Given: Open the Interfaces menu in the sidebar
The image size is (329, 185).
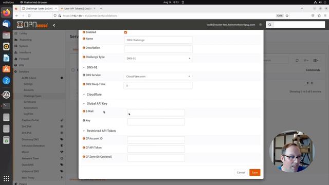Looking at the screenshot, I should tap(25, 52).
